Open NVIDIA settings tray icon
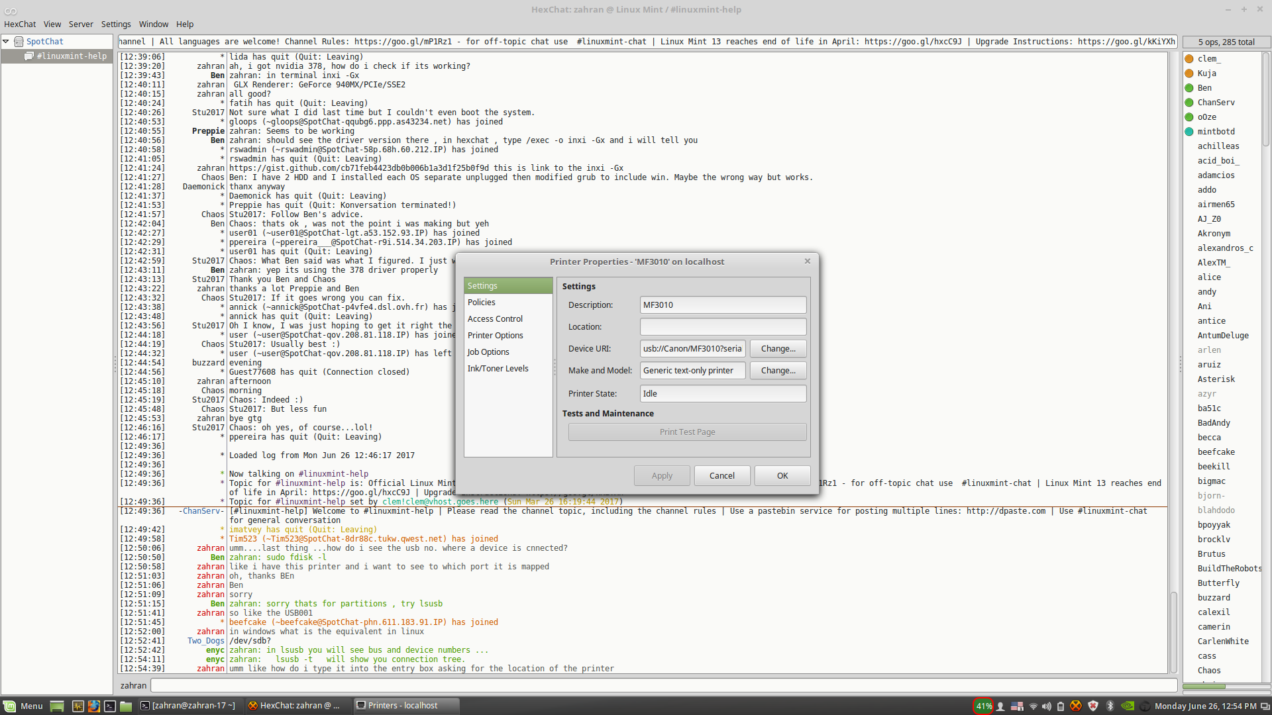Screen dimensions: 1272x715 (1127, 706)
